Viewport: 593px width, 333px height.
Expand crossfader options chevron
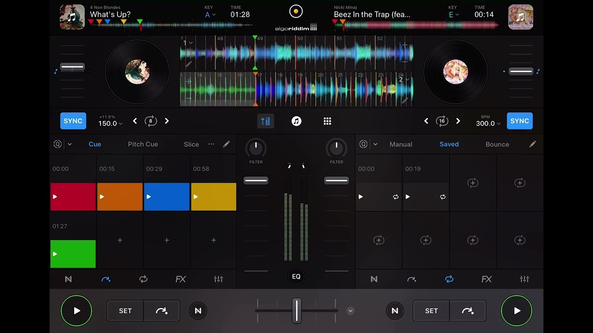[x=351, y=311]
